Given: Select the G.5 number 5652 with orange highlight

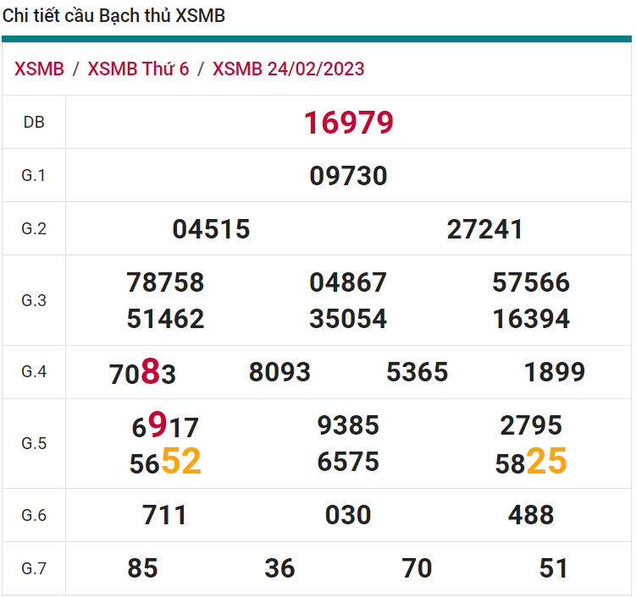Looking at the screenshot, I should click(x=165, y=463).
